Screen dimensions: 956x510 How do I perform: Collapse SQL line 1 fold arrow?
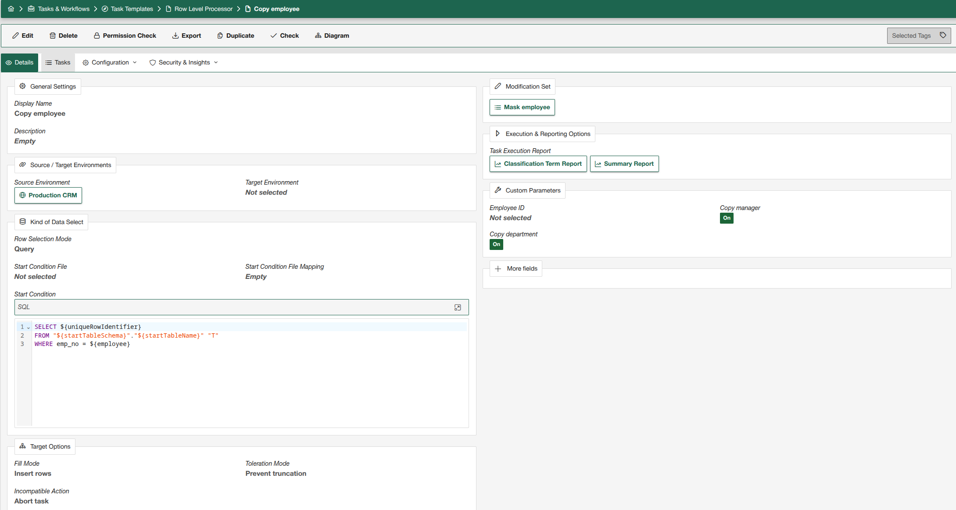pyautogui.click(x=29, y=328)
